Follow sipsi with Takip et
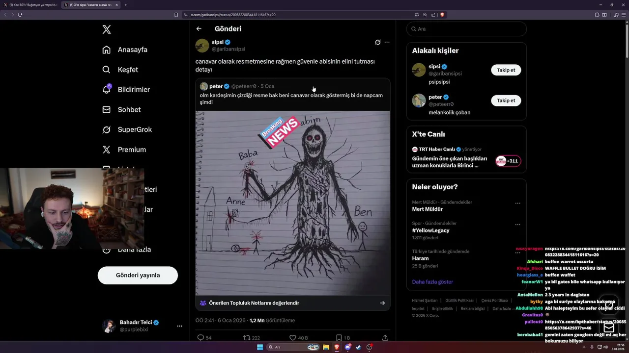 point(506,70)
